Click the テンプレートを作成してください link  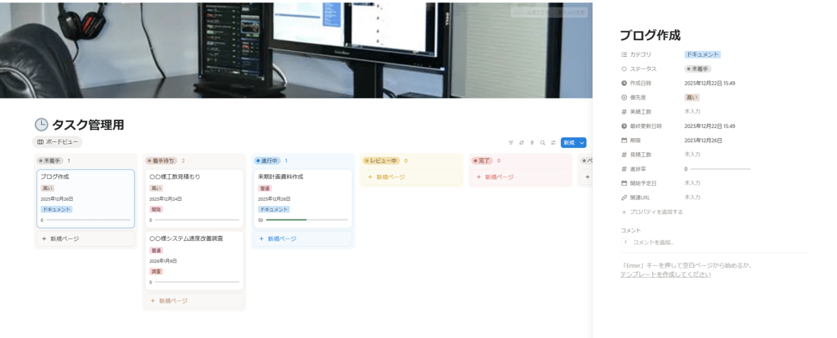coord(665,274)
